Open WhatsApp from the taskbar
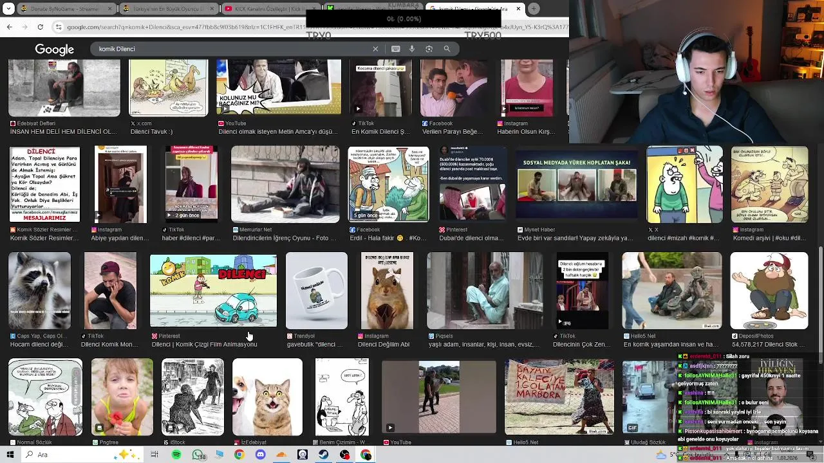 tap(198, 455)
